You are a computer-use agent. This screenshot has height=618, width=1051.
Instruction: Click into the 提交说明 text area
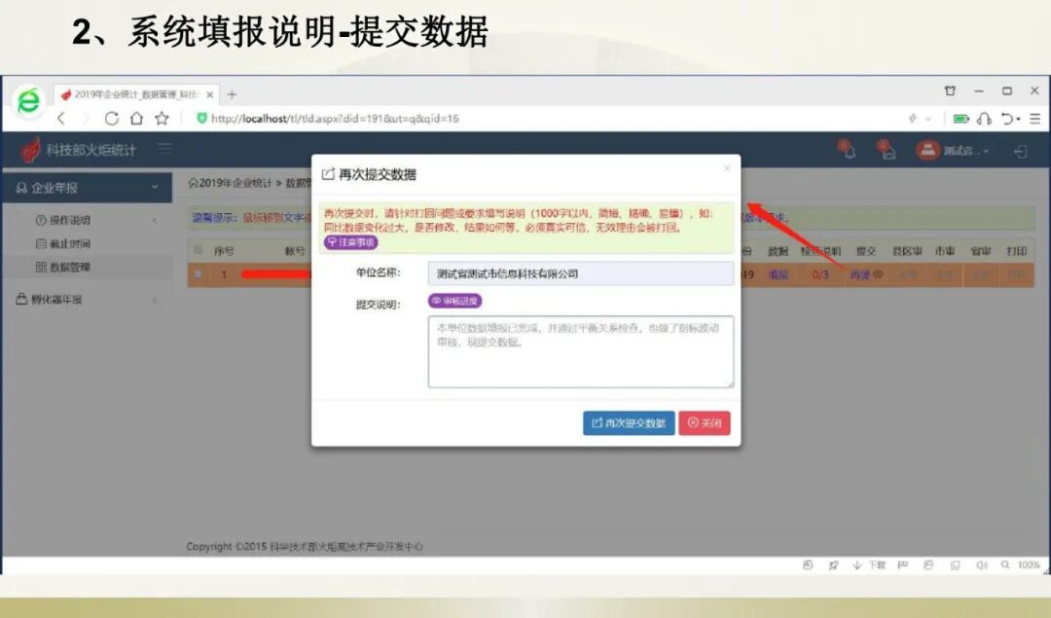(580, 352)
